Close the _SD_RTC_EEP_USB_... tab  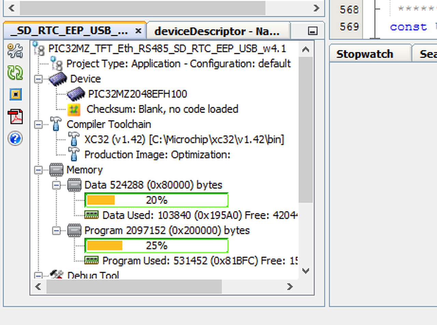(x=138, y=31)
